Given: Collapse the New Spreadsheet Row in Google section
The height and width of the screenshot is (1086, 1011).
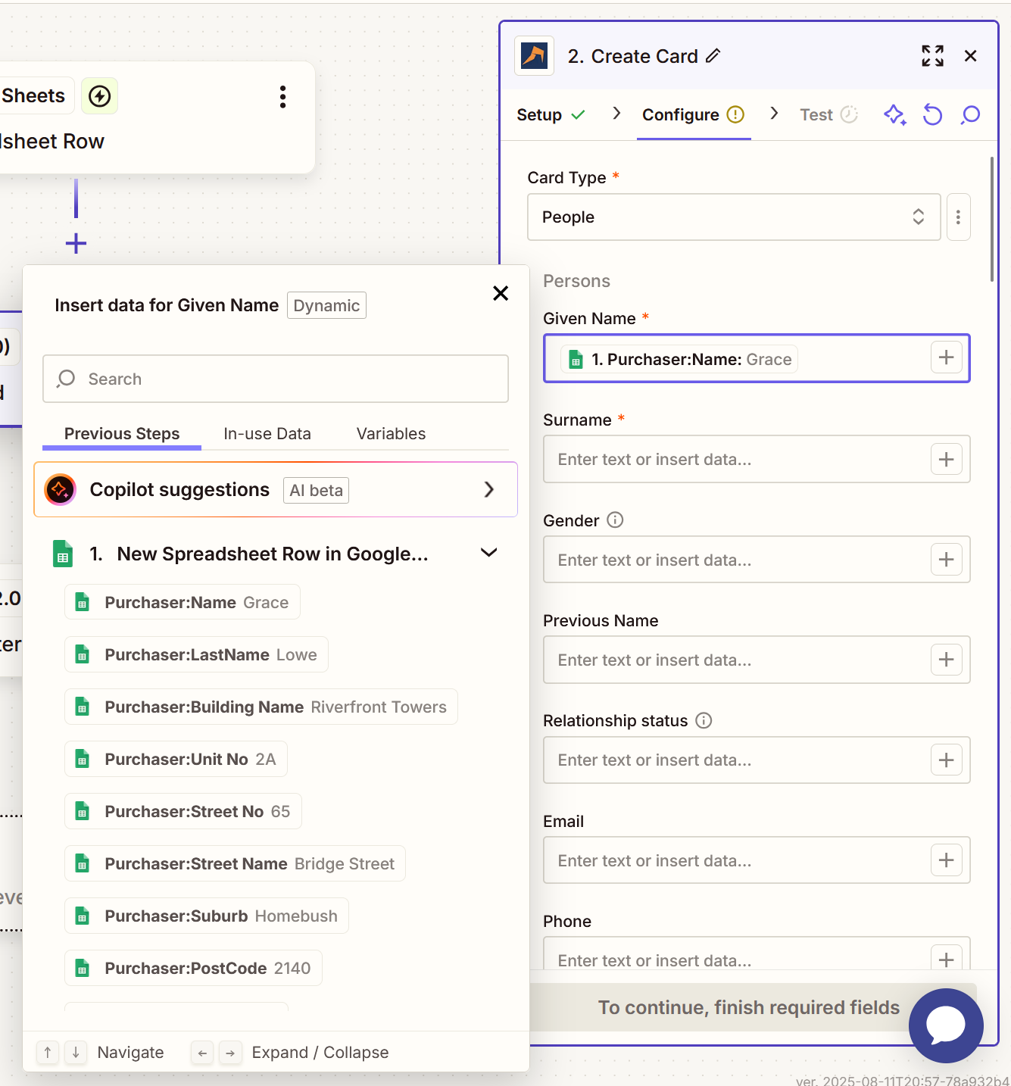Looking at the screenshot, I should 488,554.
